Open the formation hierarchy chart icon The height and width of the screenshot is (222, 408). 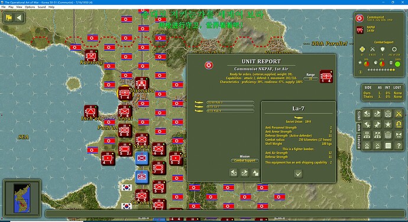click(x=367, y=135)
